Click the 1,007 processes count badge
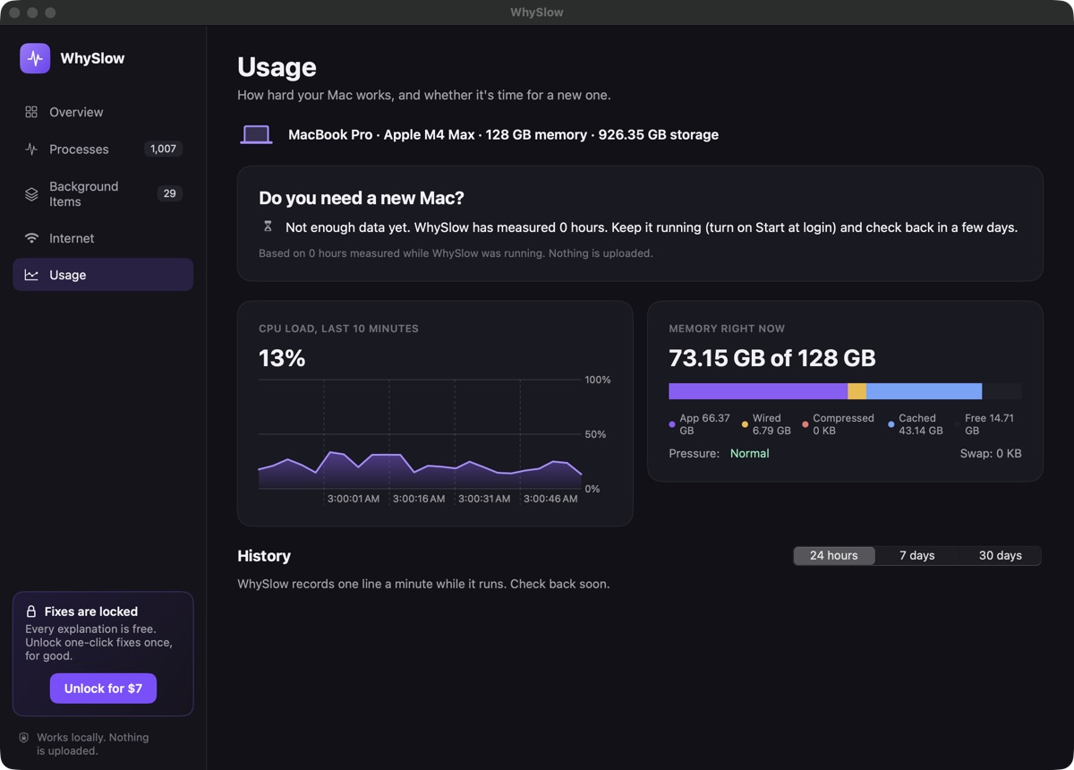The height and width of the screenshot is (770, 1074). 163,149
